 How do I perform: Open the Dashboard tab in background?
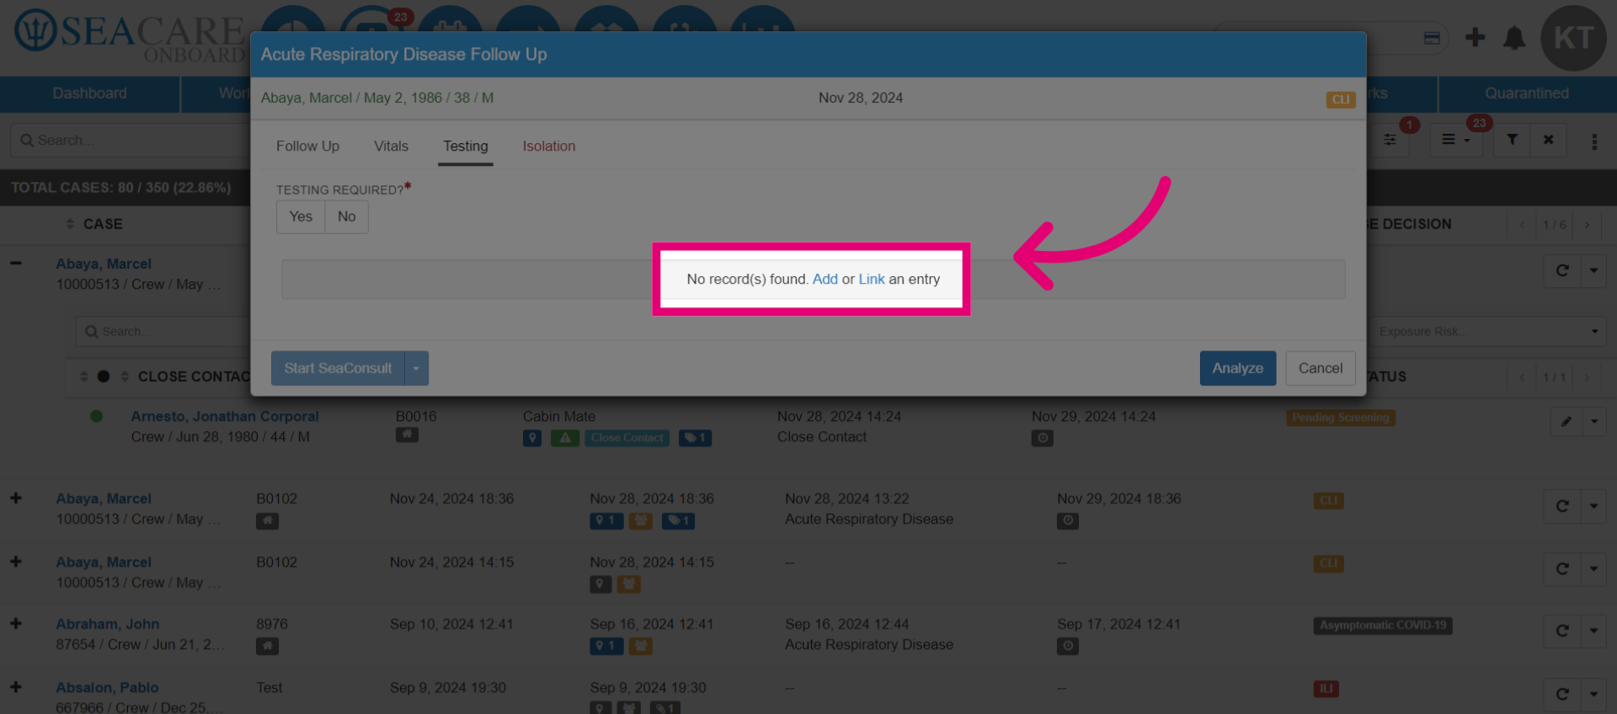(x=89, y=93)
